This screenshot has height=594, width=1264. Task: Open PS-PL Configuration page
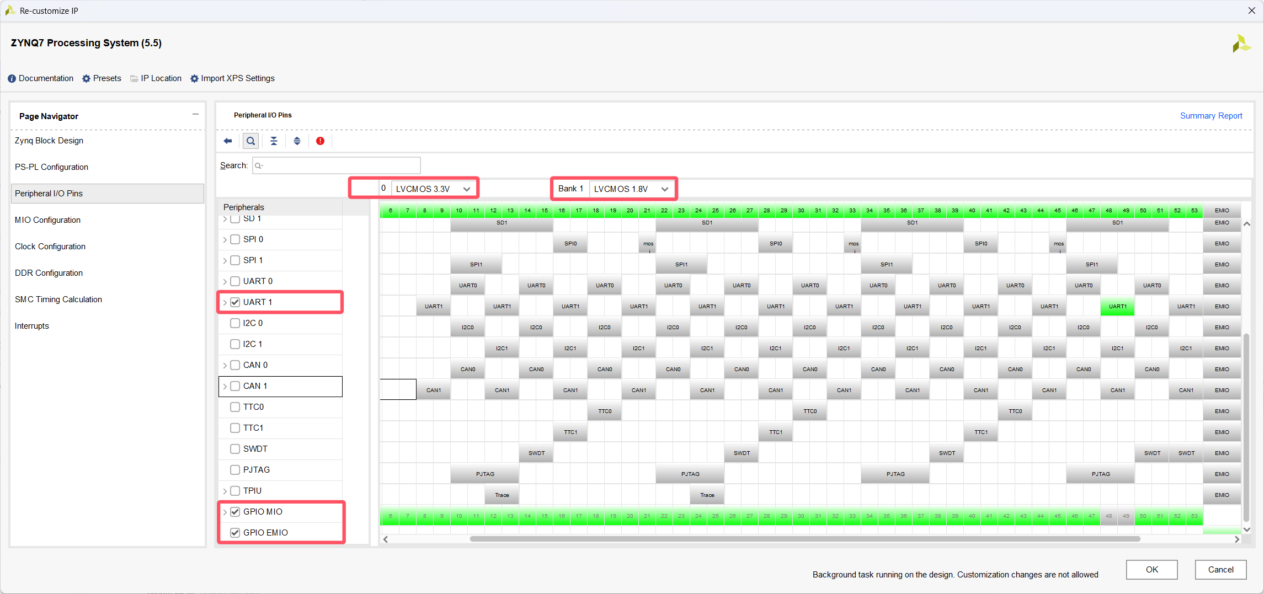click(x=108, y=167)
